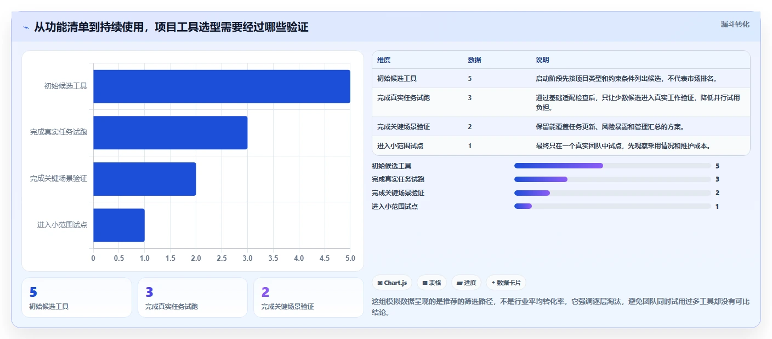772x339 pixels.
Task: Click the x-axis tick 3.5
Action: (273, 258)
